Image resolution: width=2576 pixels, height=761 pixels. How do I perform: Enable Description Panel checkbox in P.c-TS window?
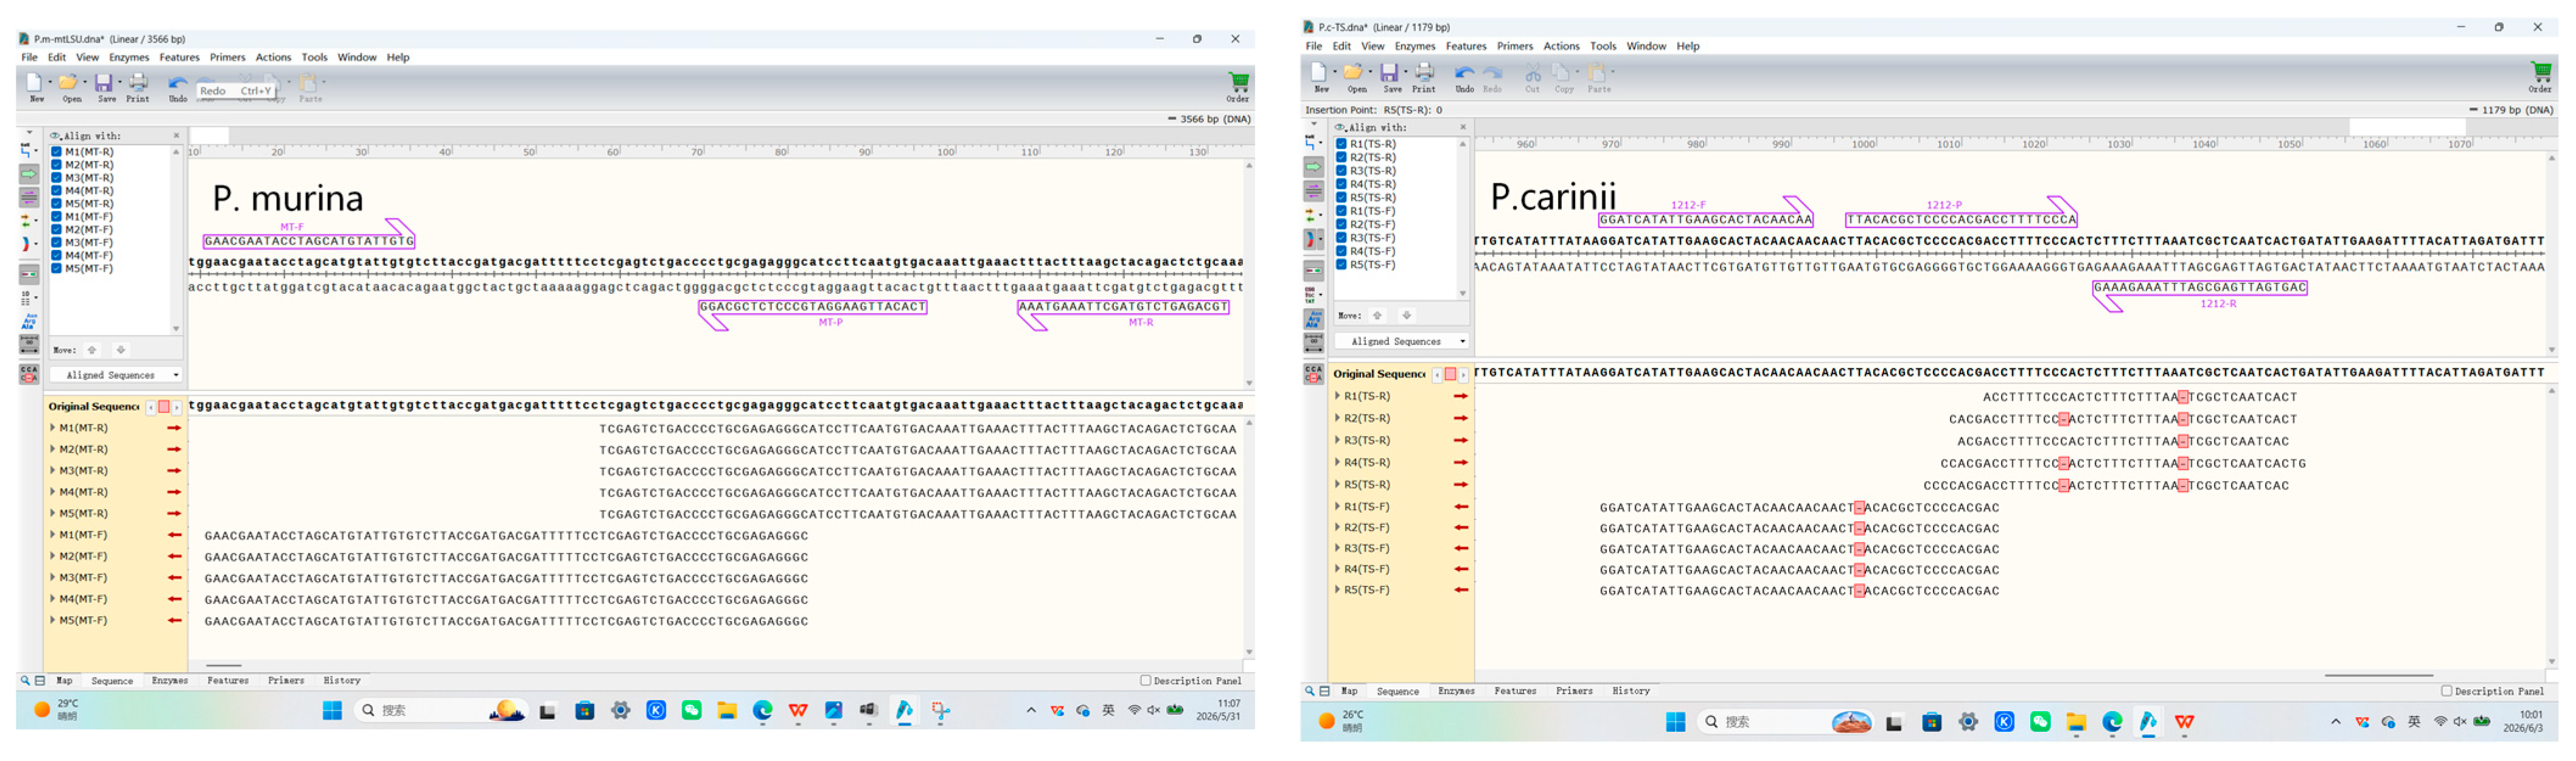2446,691
